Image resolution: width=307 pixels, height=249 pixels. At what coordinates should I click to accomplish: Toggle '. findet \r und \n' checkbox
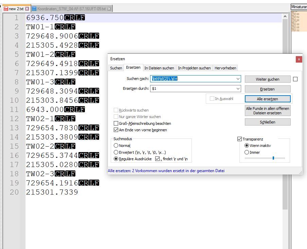coord(157,159)
